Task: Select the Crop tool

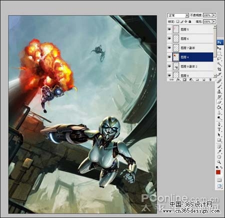Action: [219, 69]
